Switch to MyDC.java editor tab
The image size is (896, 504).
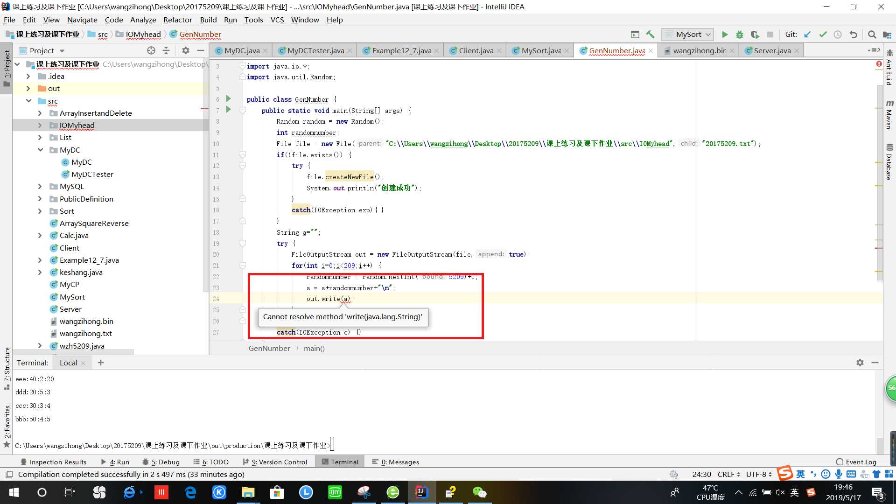(241, 50)
